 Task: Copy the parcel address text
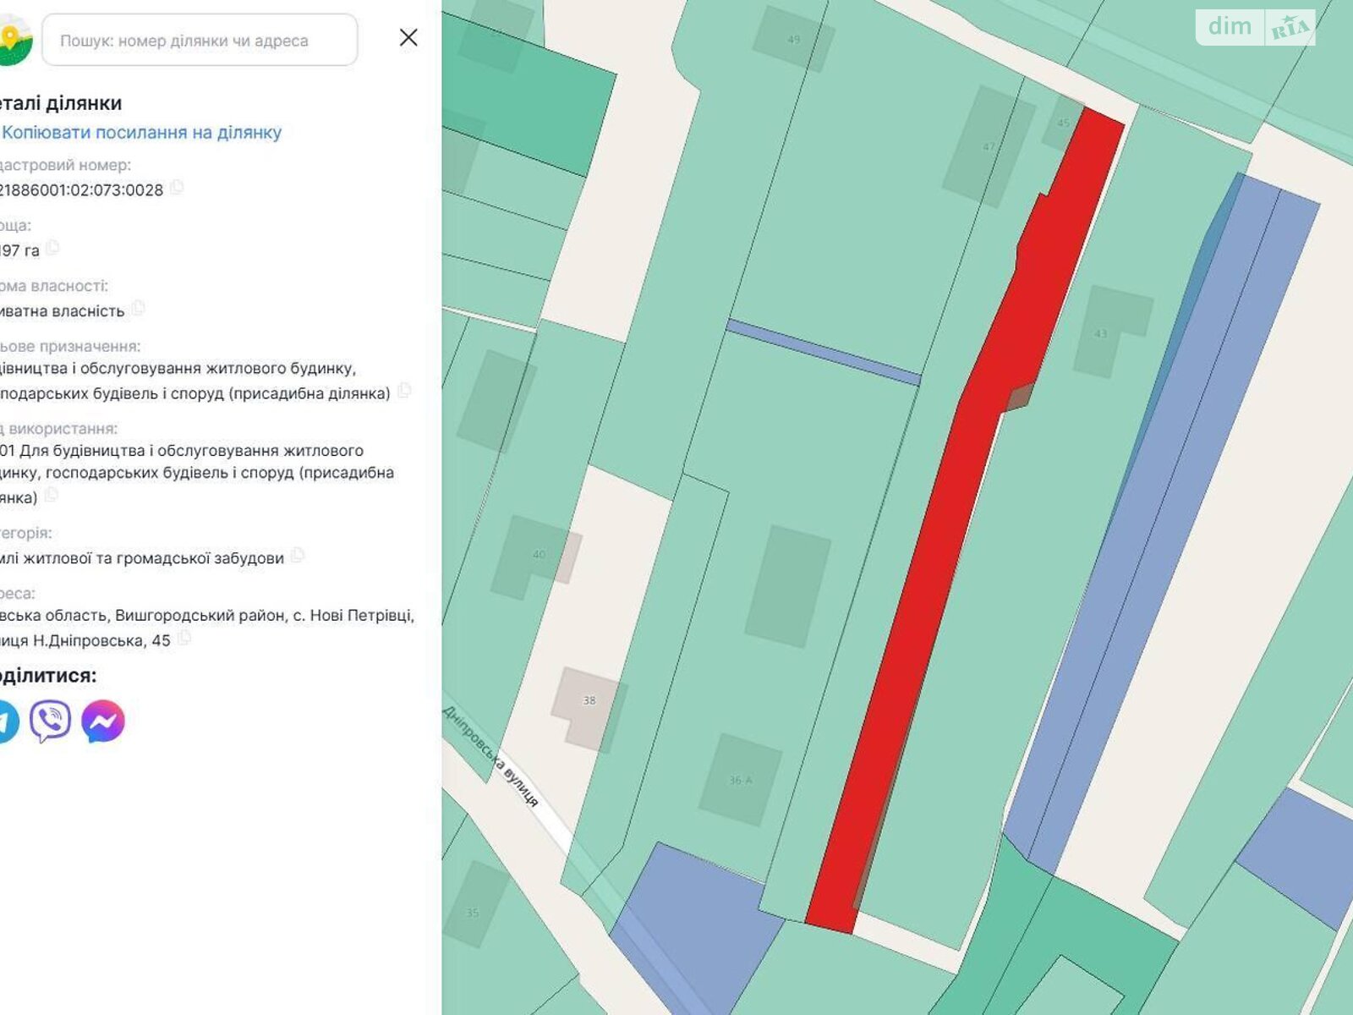[184, 639]
